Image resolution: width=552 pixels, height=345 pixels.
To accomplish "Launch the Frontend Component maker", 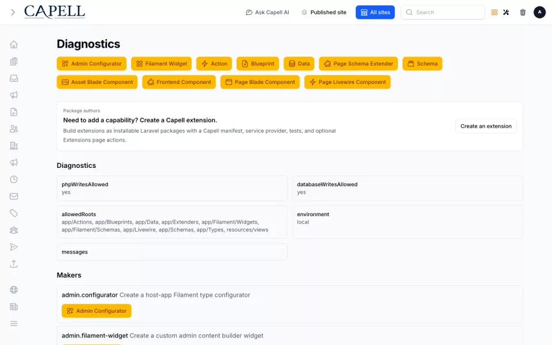I will [x=179, y=82].
